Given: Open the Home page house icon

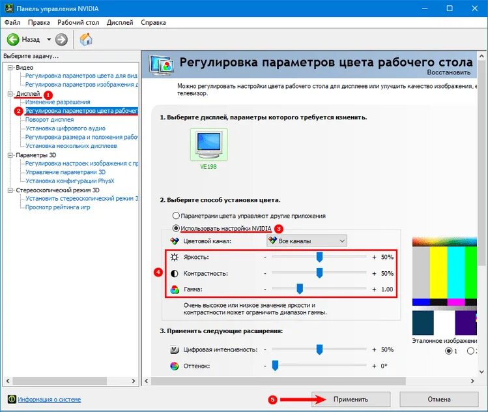Looking at the screenshot, I should click(86, 39).
